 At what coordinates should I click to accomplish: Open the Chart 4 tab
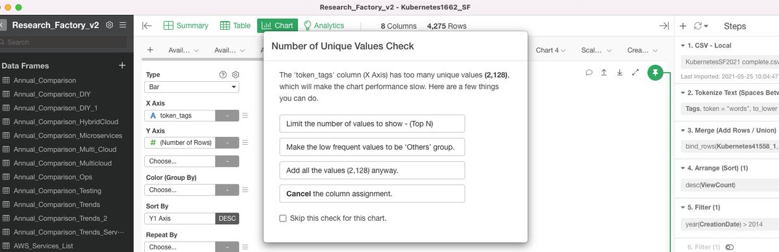pyautogui.click(x=551, y=50)
